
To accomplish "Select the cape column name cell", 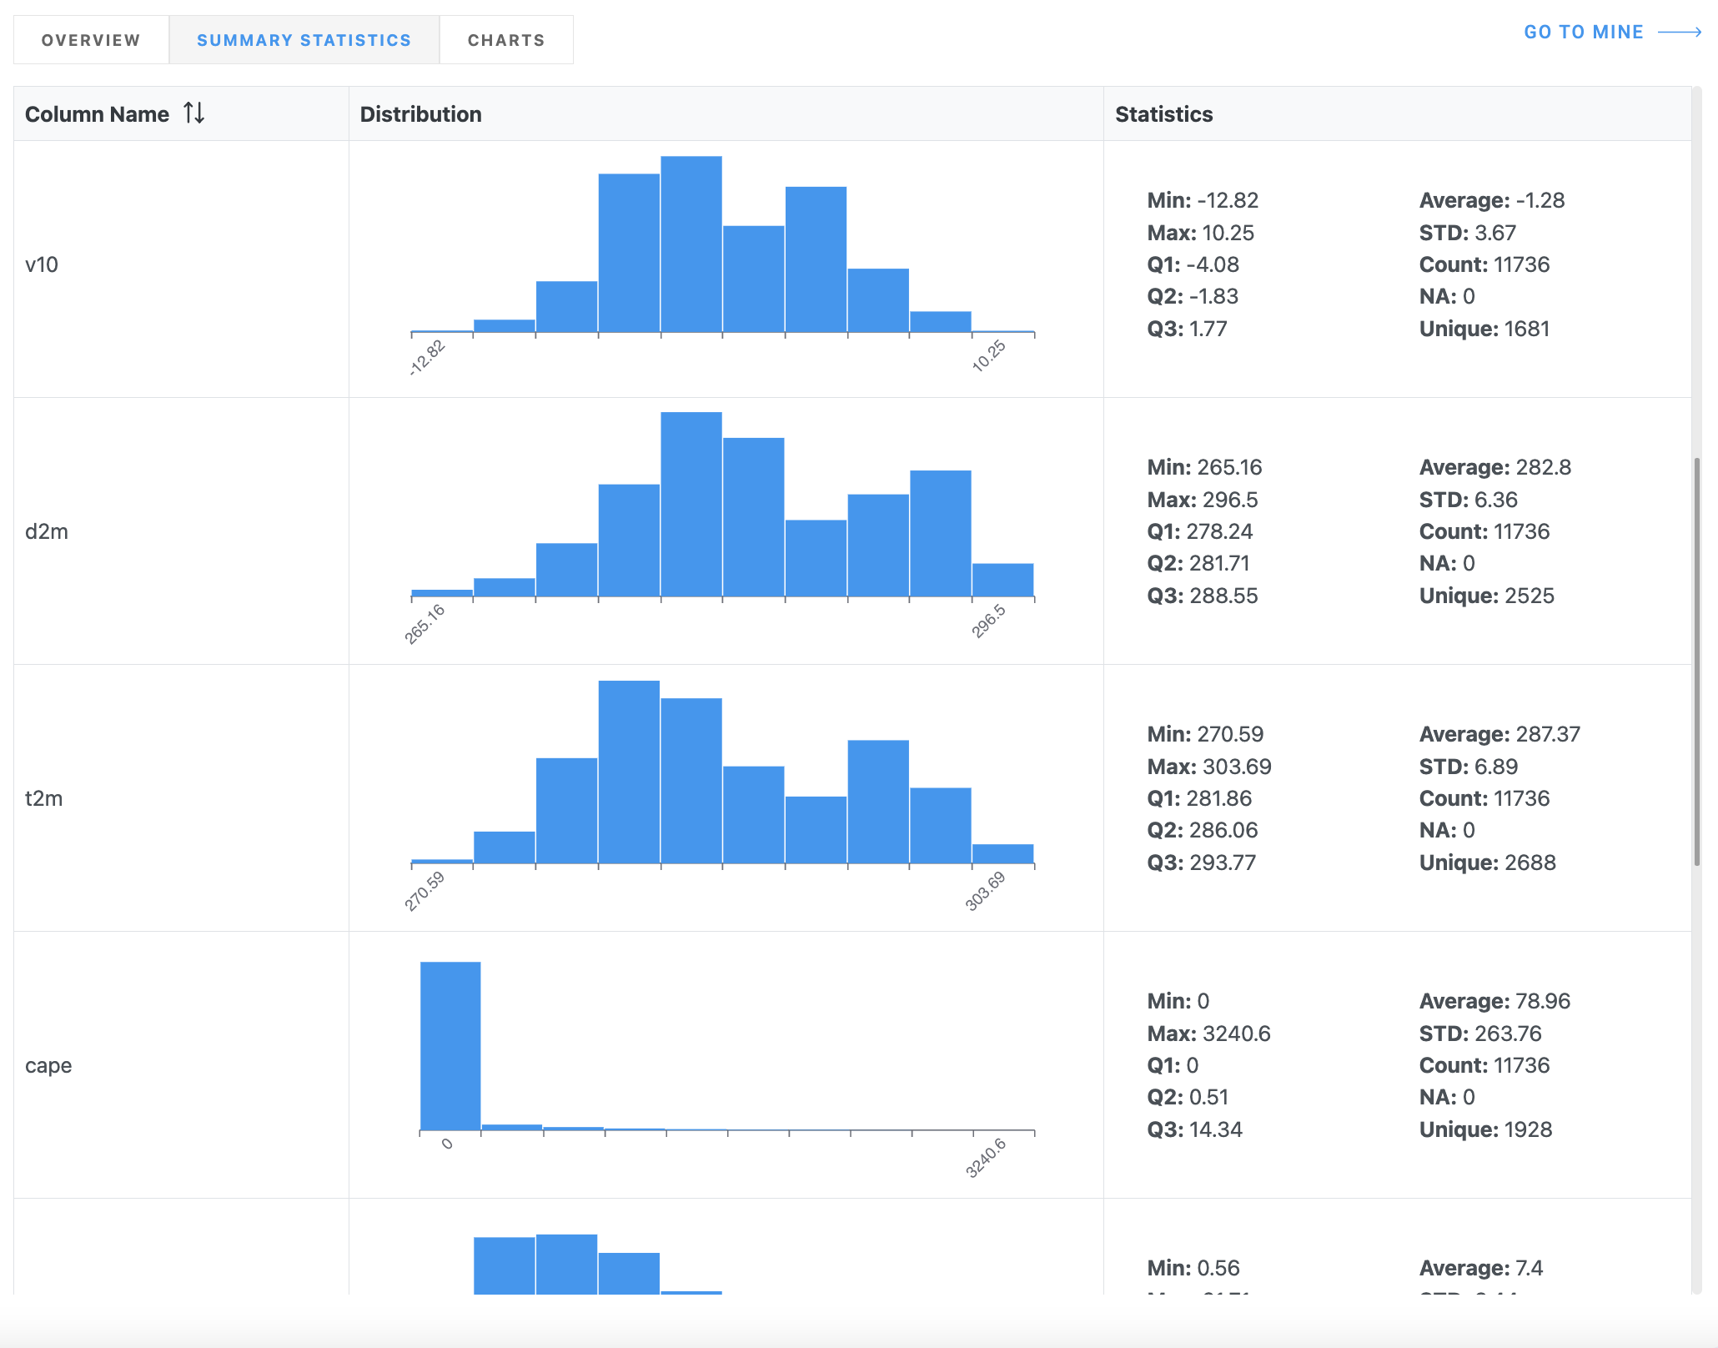I will [x=48, y=1066].
